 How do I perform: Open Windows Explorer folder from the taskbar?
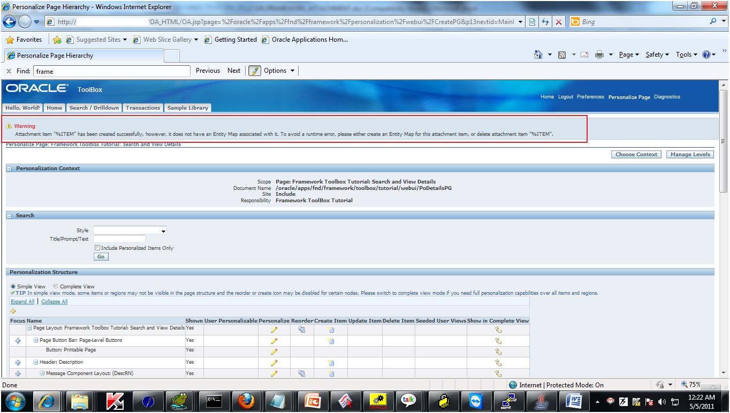(80, 400)
